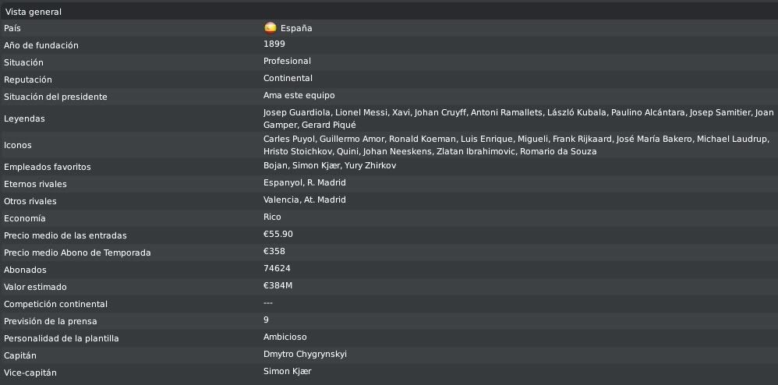The width and height of the screenshot is (778, 385).
Task: Select At. Madrid rival
Action: point(325,200)
